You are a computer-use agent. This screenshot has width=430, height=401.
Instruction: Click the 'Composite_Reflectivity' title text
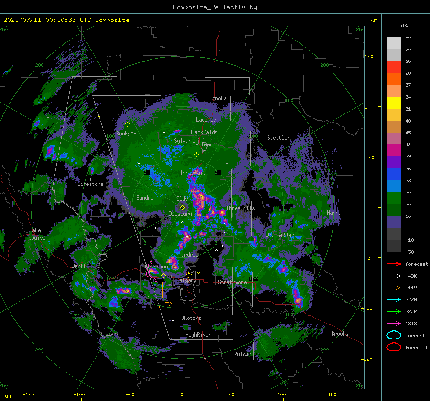215,7
